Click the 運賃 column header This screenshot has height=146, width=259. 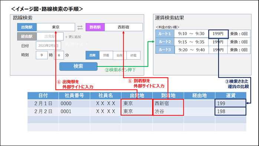[230, 95]
